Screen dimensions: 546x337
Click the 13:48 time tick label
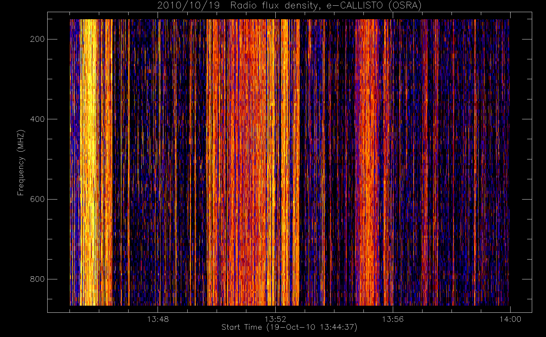[x=158, y=319]
